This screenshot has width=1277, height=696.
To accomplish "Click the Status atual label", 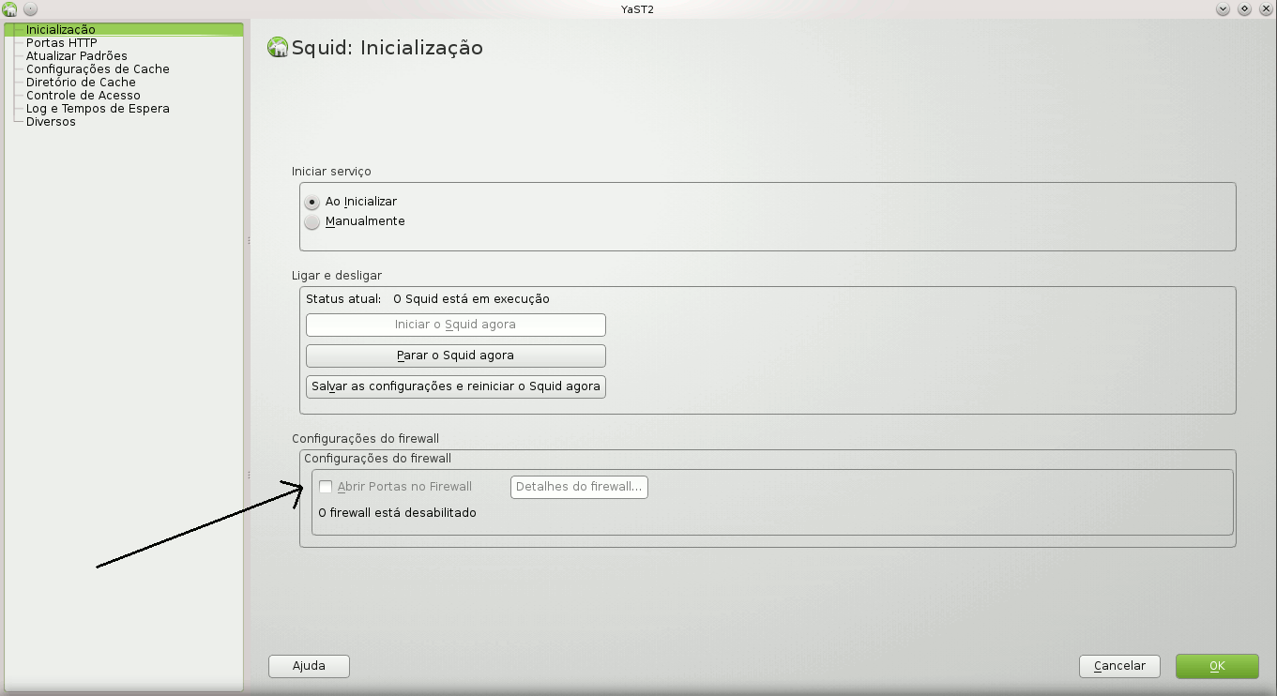I will (343, 299).
